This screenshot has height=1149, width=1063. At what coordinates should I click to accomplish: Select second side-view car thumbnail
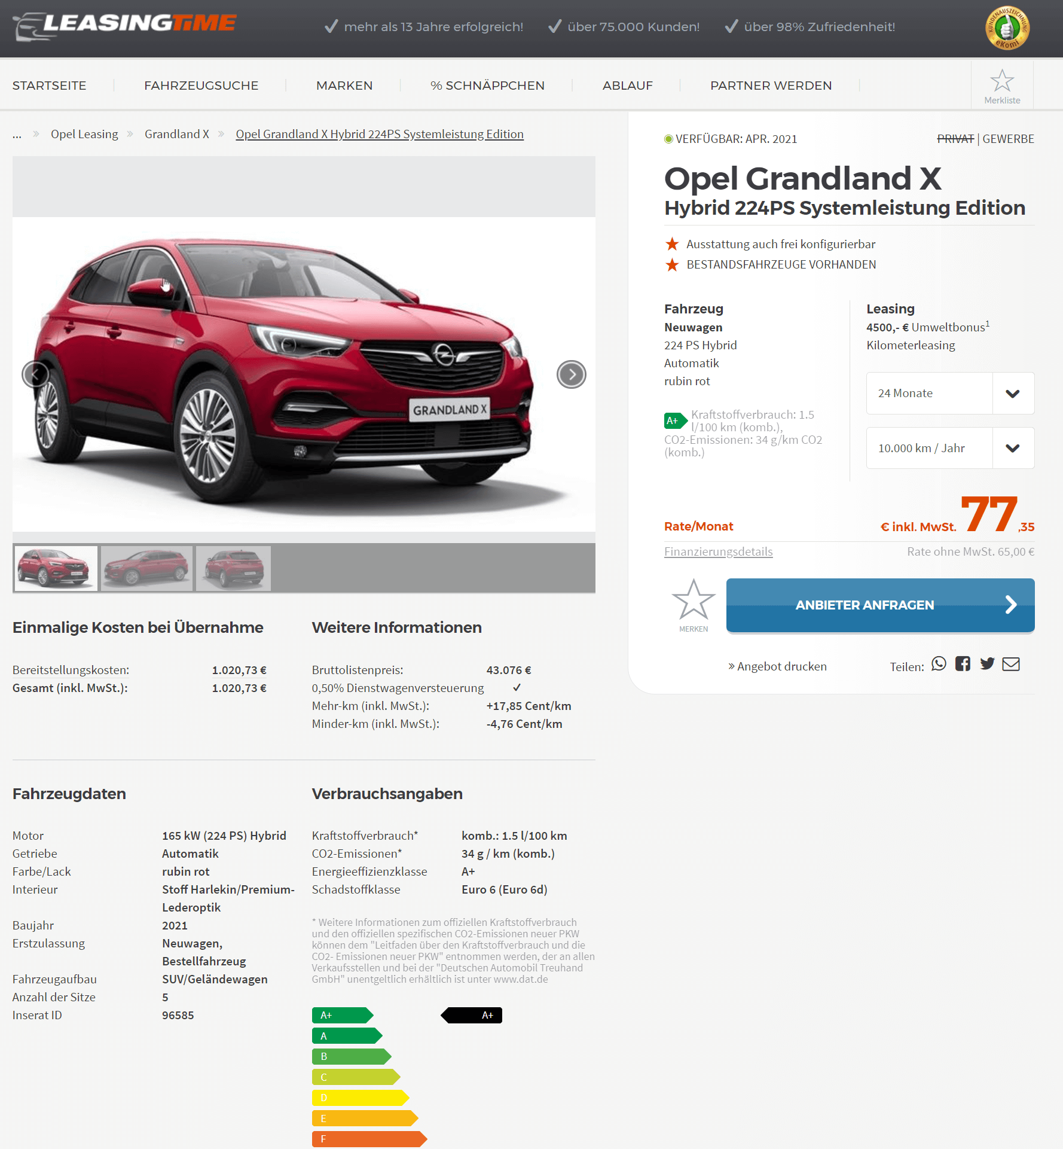click(x=146, y=568)
